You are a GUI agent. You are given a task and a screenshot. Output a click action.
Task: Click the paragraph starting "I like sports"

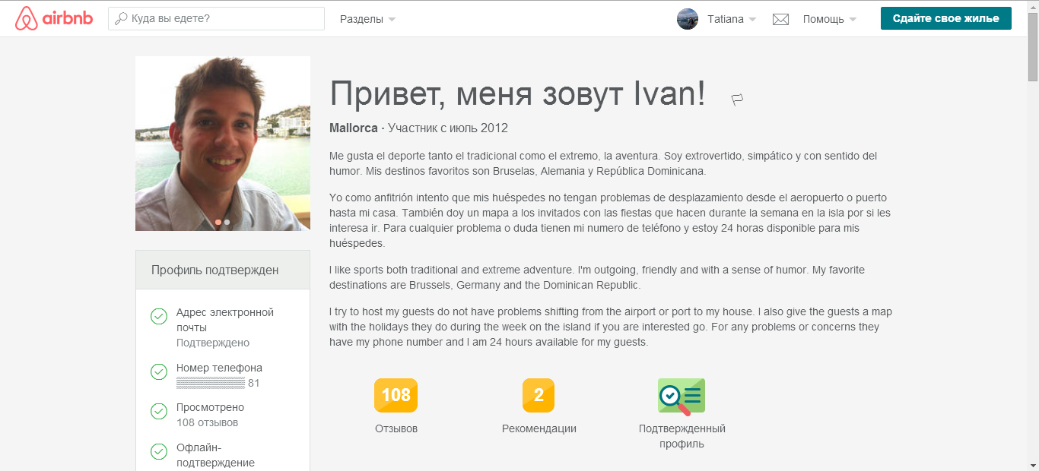pos(597,278)
